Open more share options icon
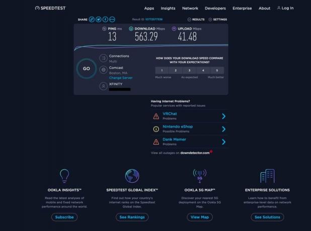Screen dimensions: 311x231 112,20
